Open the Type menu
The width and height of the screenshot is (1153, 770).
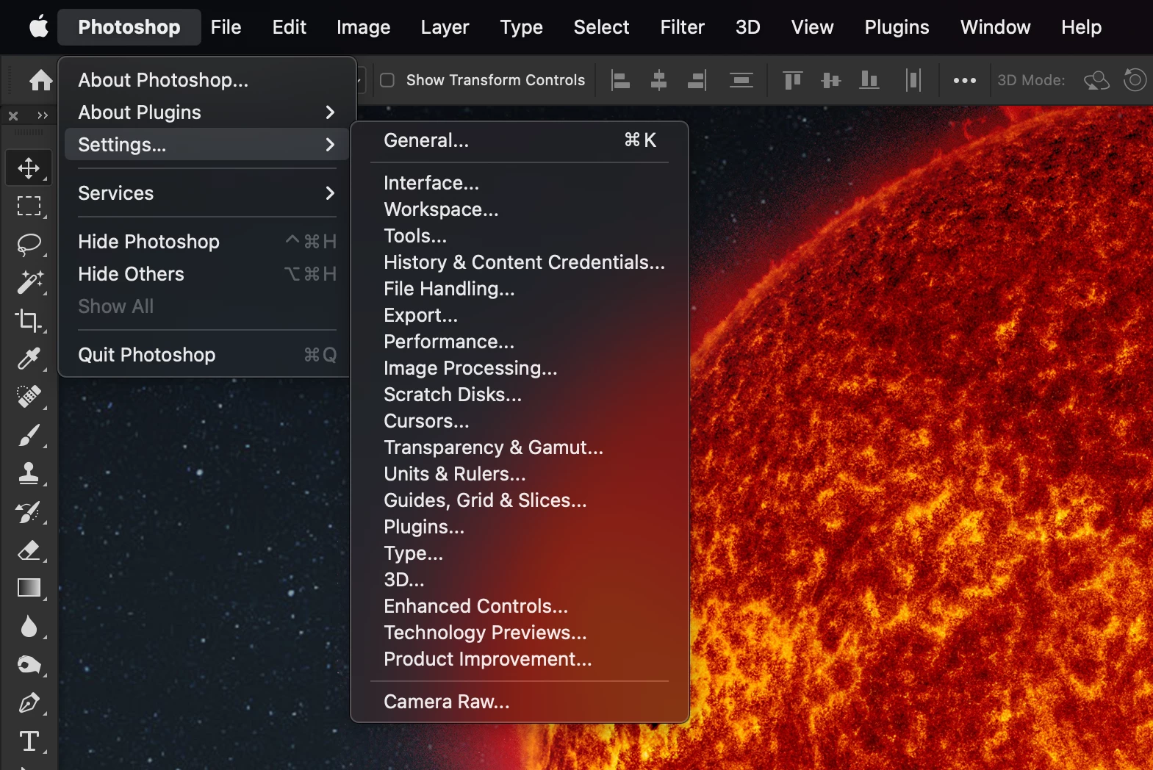pyautogui.click(x=521, y=27)
